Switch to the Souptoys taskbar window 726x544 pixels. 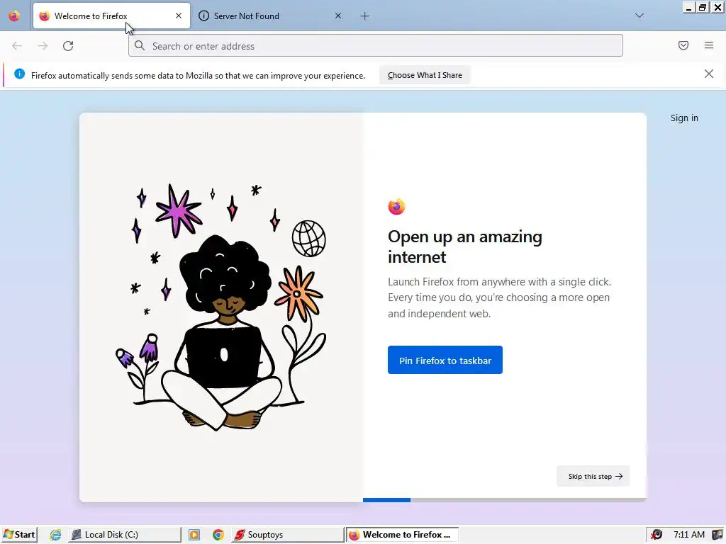pyautogui.click(x=288, y=534)
